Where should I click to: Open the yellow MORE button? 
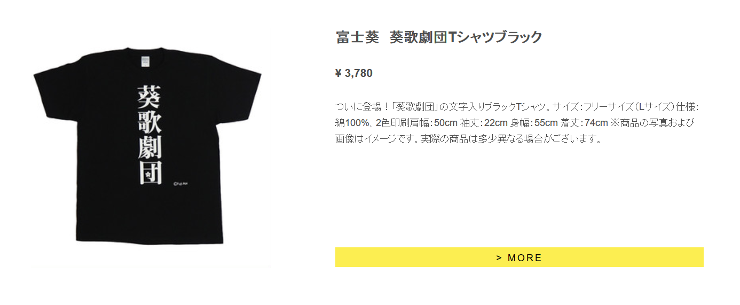pos(519,257)
